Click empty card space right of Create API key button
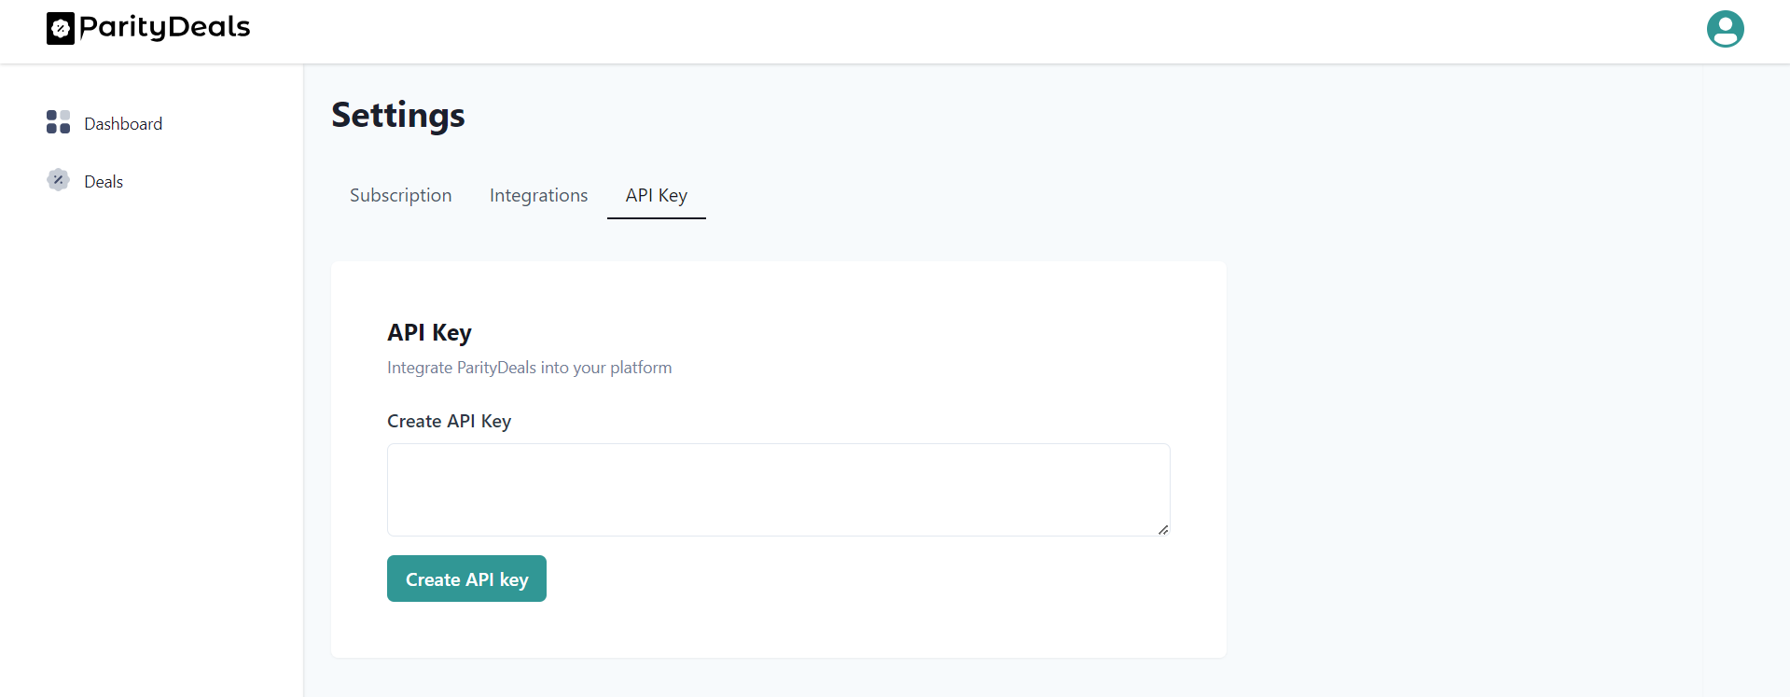The image size is (1790, 697). click(x=839, y=579)
